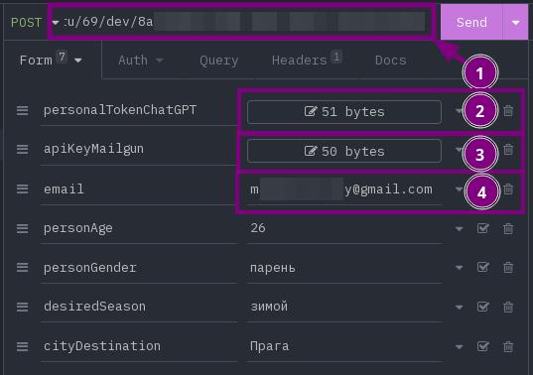This screenshot has width=533, height=375.
Task: Click the Send button
Action: coord(471,23)
